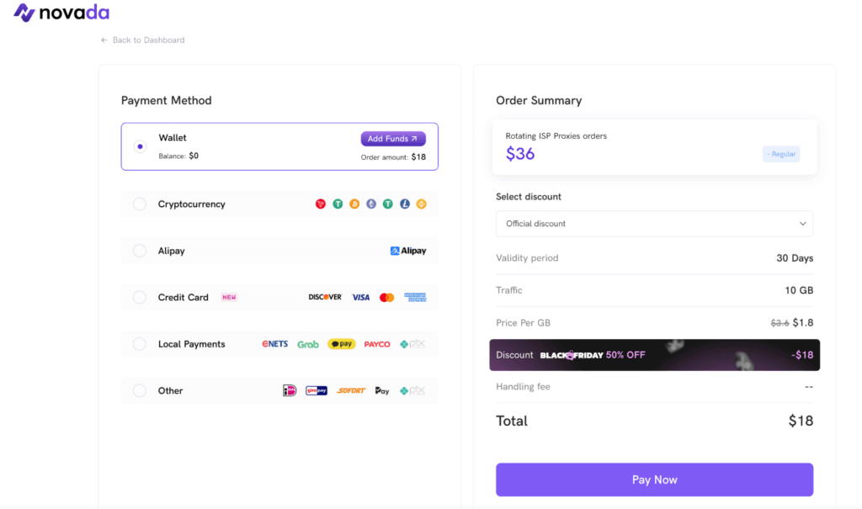
Task: Click the Black Friday 50% OFF discount banner
Action: click(x=654, y=355)
